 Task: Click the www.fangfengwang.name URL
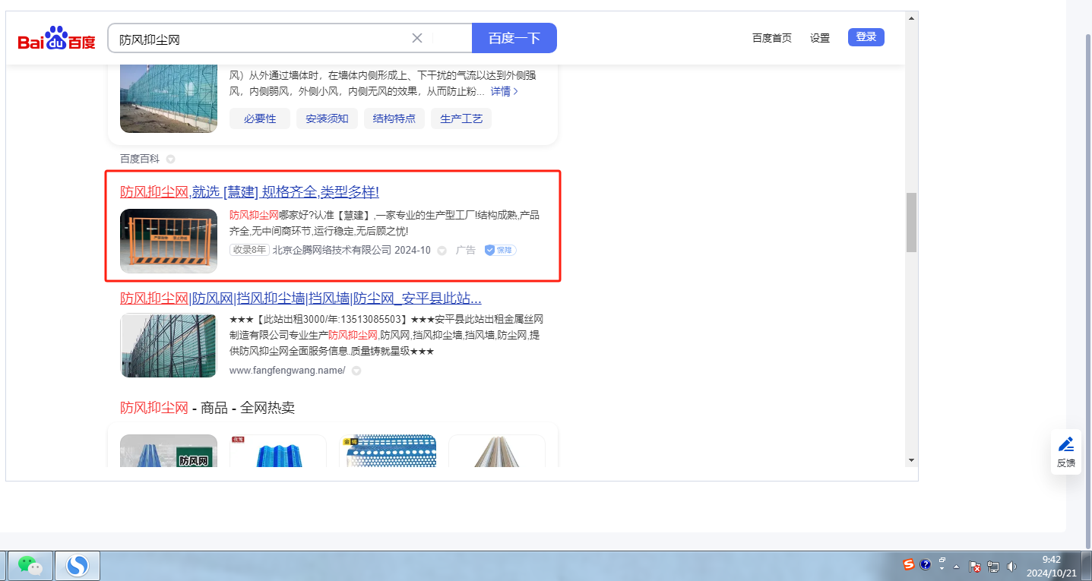(x=287, y=371)
